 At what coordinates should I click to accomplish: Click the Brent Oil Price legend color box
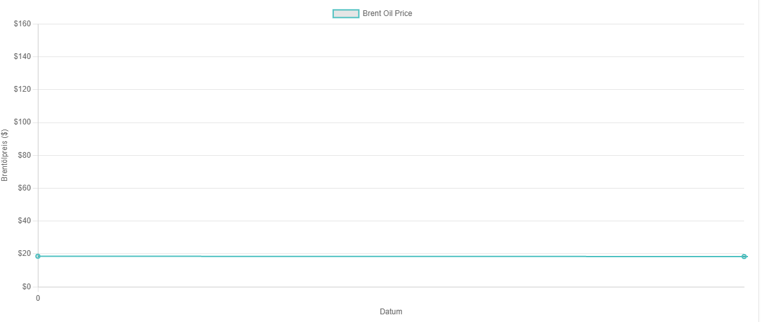tap(345, 13)
